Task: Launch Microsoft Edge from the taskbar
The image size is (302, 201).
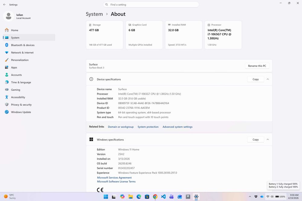Action: click(x=139, y=196)
